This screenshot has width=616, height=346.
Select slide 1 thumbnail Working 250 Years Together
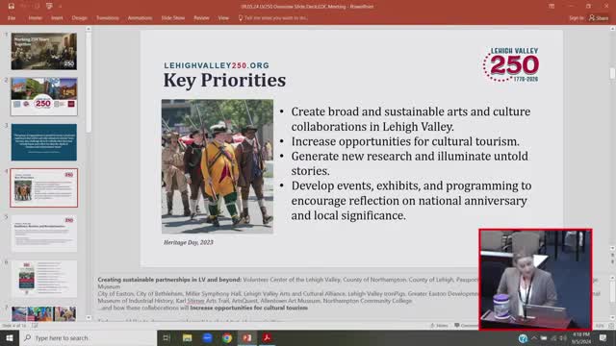(44, 51)
